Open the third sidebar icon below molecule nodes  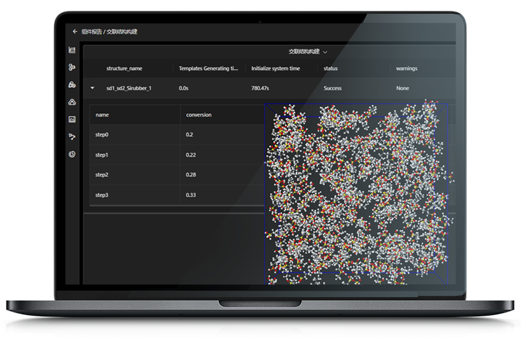tap(72, 84)
